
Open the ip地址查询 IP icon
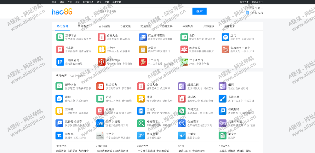(60, 62)
